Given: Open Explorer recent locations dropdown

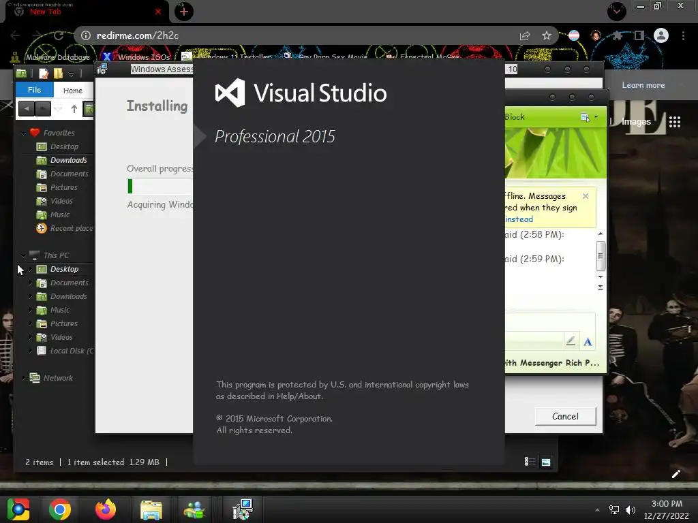Looking at the screenshot, I should click(58, 108).
